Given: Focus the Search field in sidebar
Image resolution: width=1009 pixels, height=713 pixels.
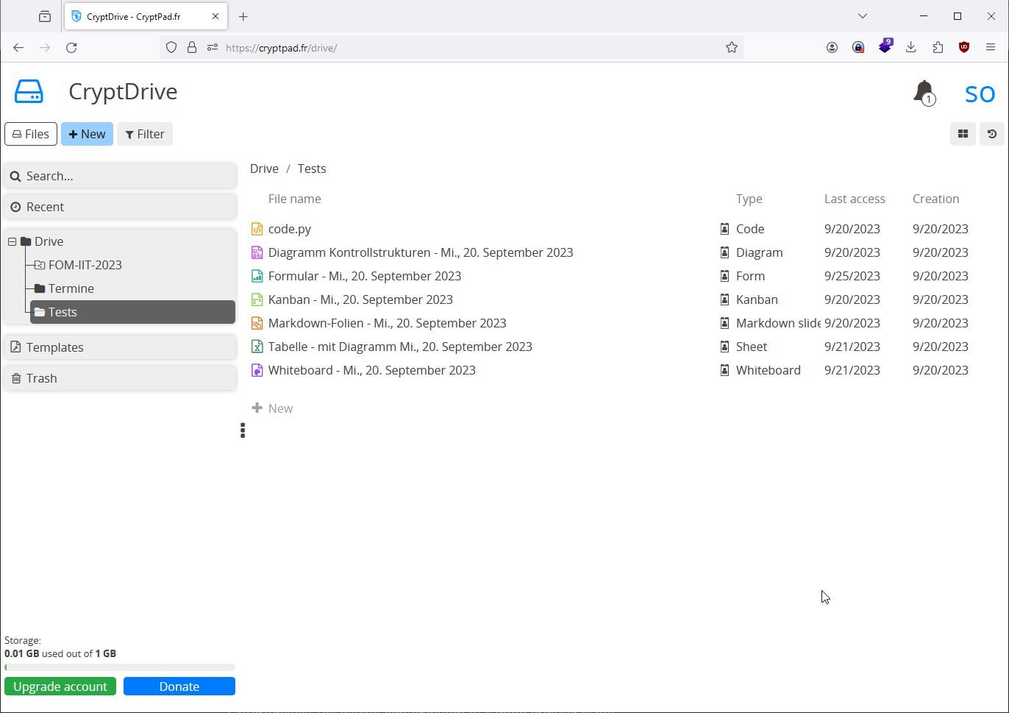Looking at the screenshot, I should [x=120, y=176].
